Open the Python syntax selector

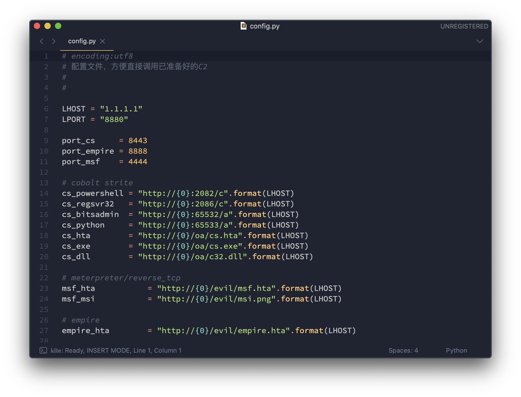[x=456, y=350]
